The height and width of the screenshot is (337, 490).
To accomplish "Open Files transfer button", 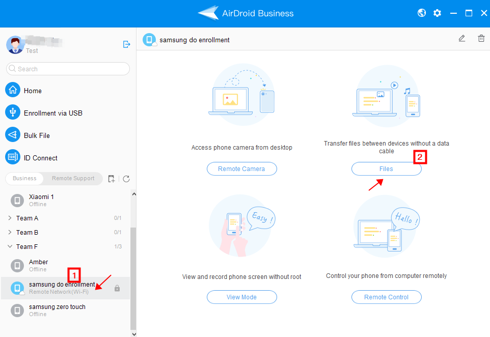I will [386, 169].
